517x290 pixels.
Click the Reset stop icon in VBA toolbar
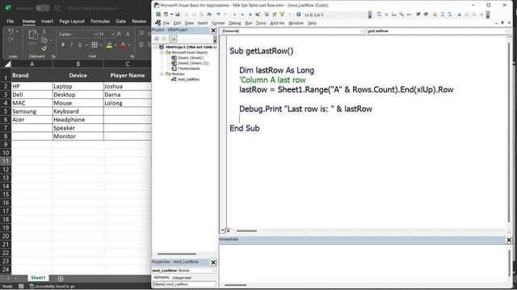tap(250, 14)
